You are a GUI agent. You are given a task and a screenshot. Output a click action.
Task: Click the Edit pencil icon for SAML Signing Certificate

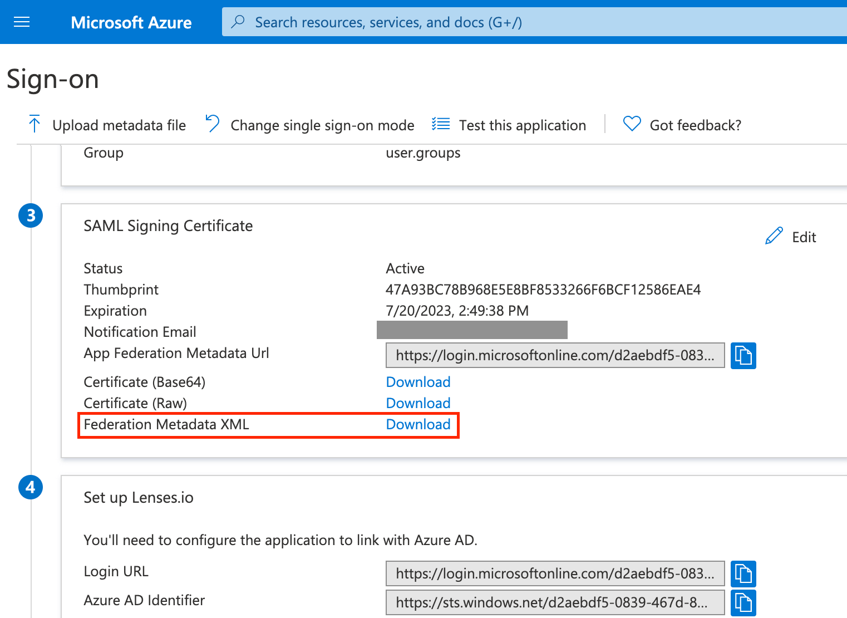pyautogui.click(x=774, y=236)
